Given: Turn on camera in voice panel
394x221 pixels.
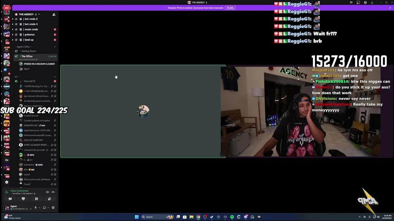Looking at the screenshot, I should pyautogui.click(x=10, y=199).
